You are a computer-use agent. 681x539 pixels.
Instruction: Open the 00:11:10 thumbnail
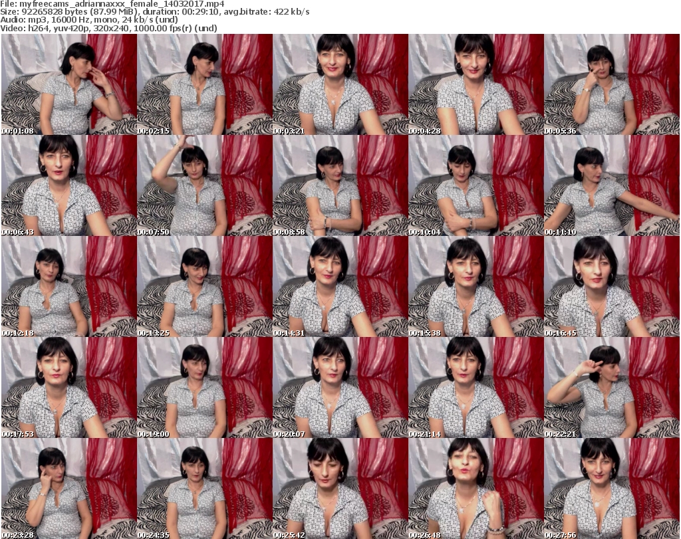click(612, 185)
